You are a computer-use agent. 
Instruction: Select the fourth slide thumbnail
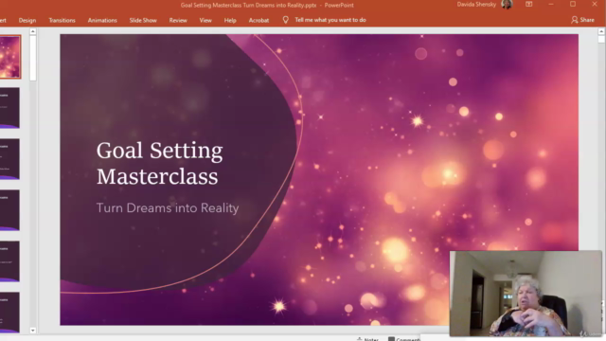[x=9, y=210]
